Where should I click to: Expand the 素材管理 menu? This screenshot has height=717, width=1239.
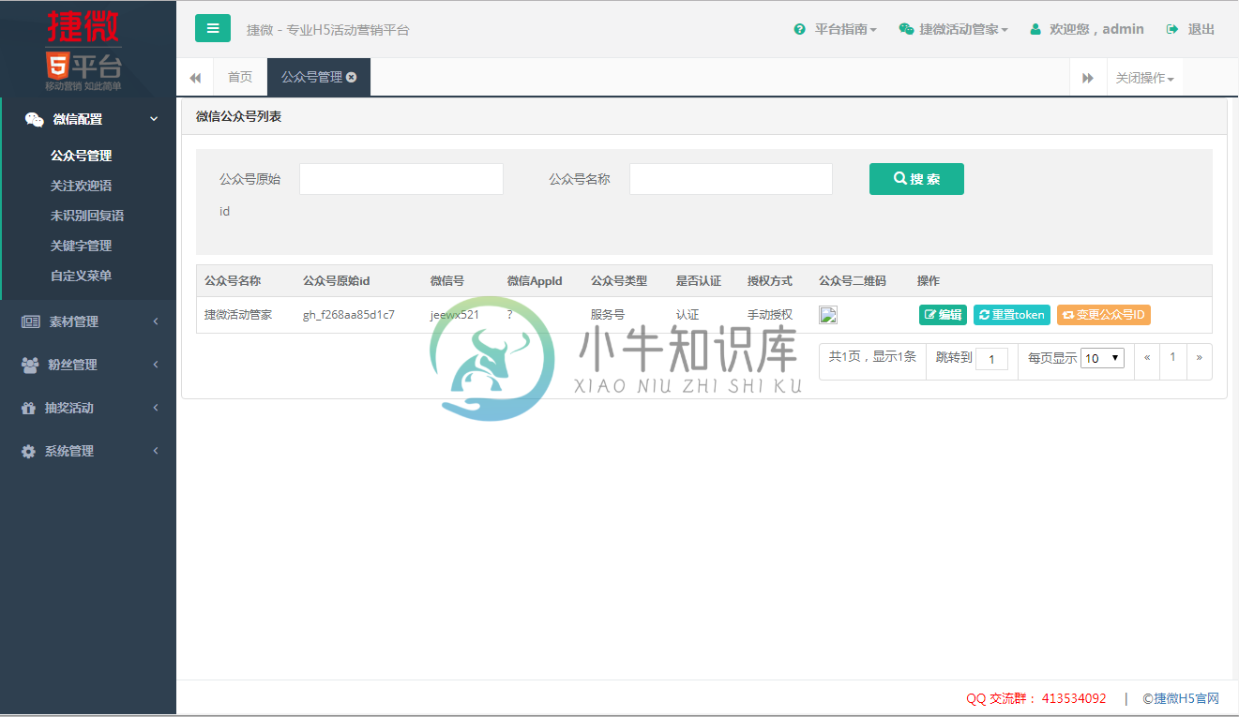tap(155, 321)
